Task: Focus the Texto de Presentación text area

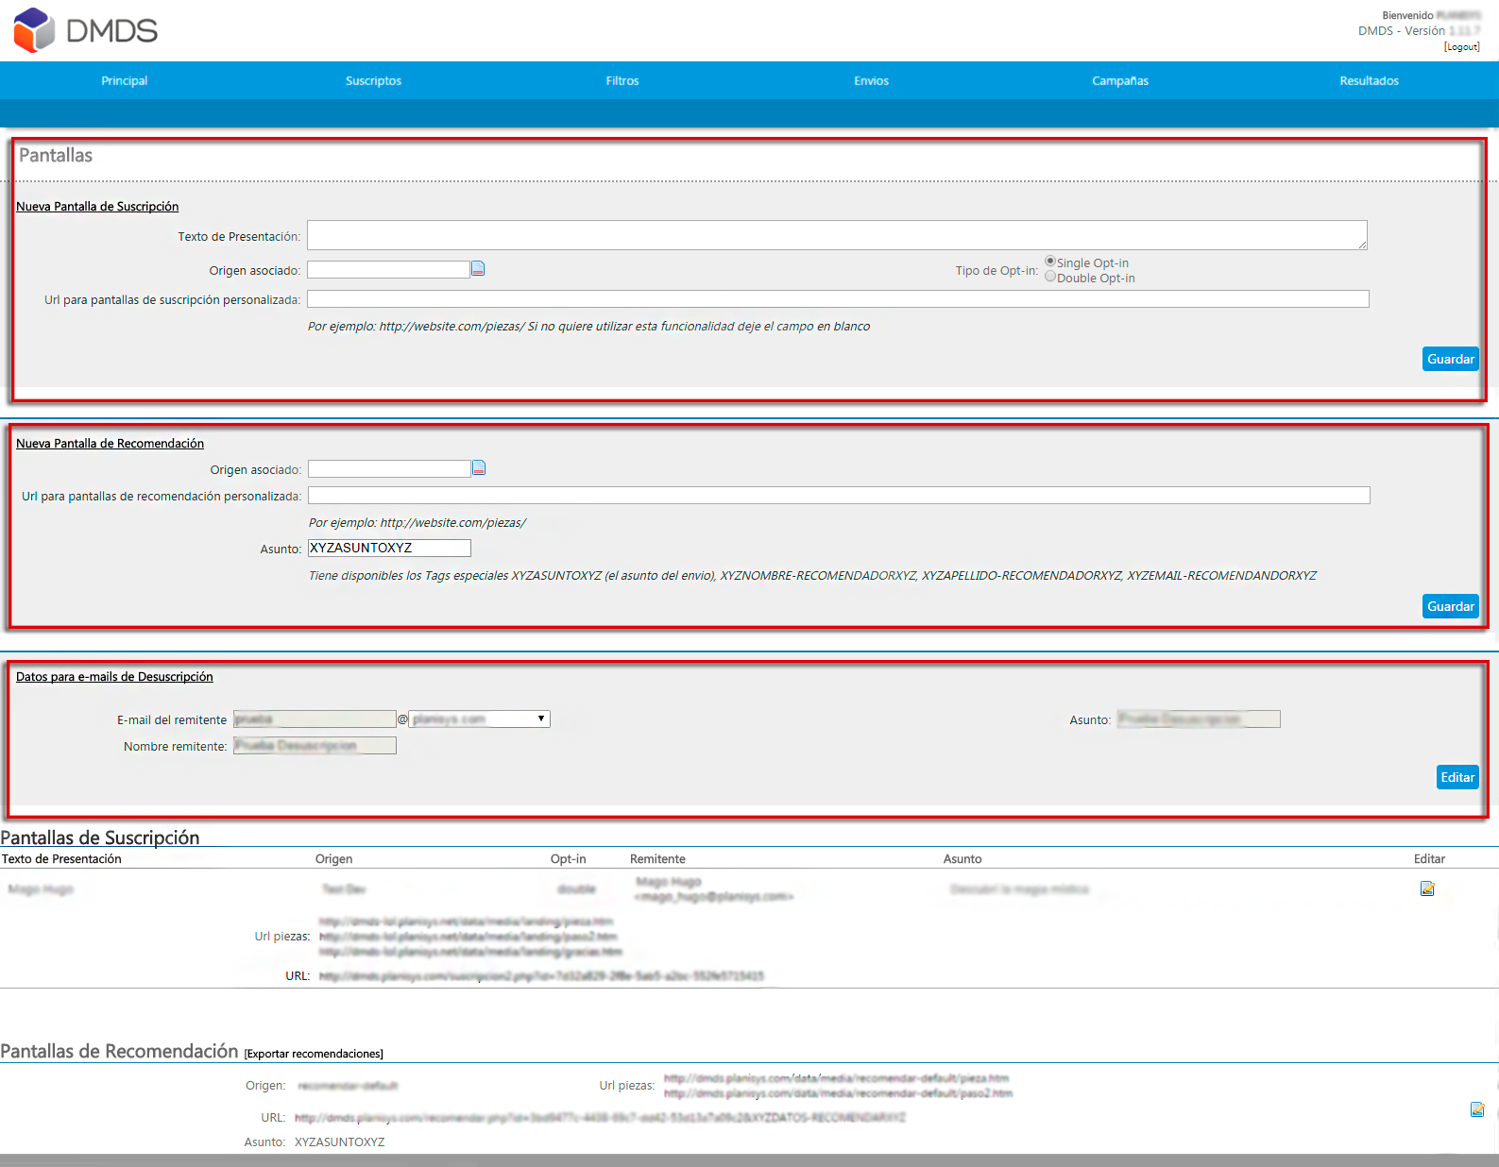Action: point(837,235)
